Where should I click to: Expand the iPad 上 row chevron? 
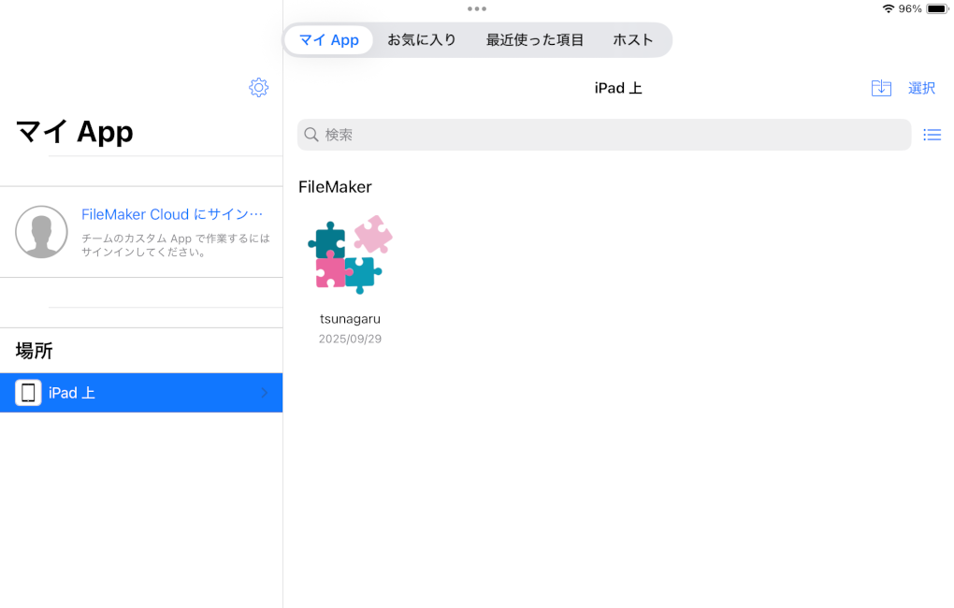(265, 393)
